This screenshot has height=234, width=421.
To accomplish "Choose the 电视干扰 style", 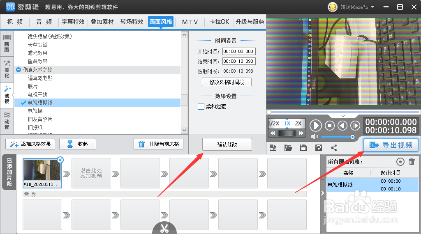I will pos(37,94).
